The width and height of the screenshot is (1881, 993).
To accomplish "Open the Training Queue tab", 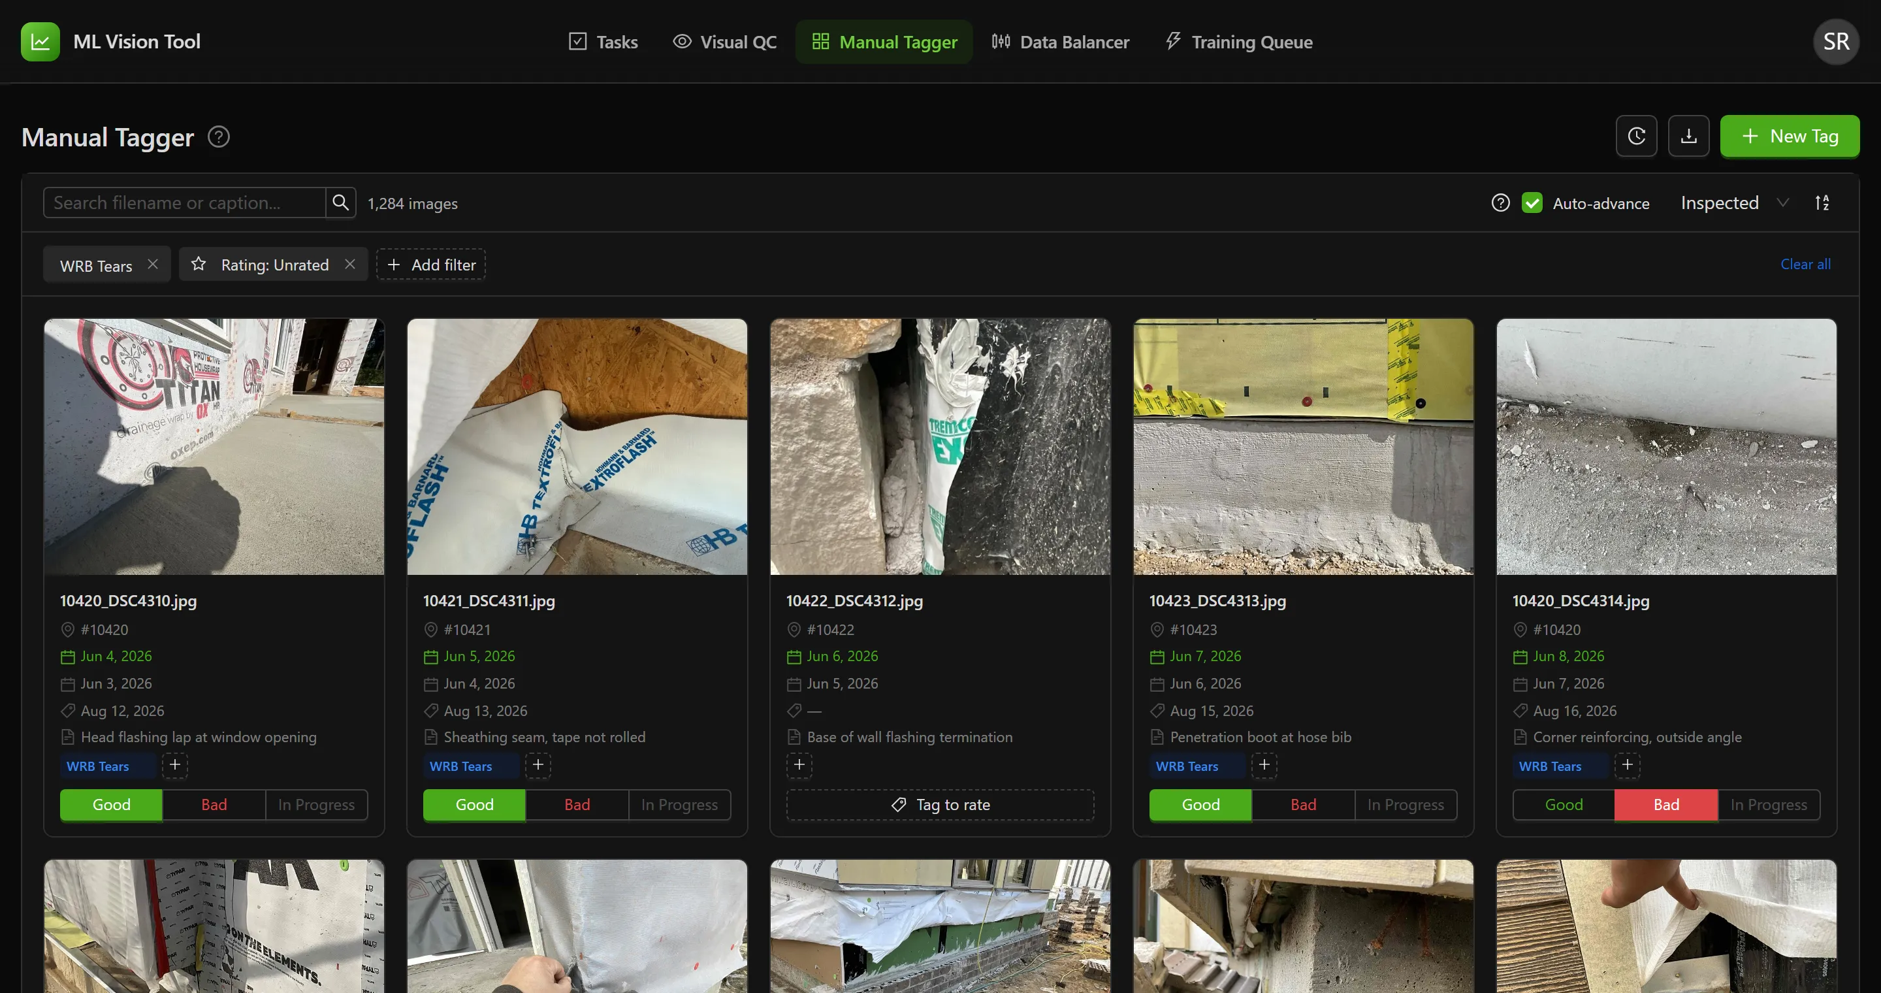I will 1238,42.
